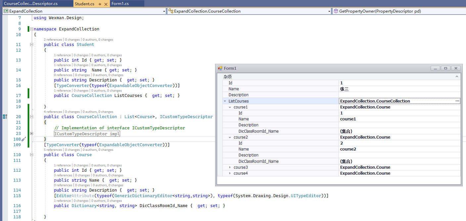Click the pin icon on Student.cs tab
This screenshot has height=221, width=466.
[x=100, y=4]
